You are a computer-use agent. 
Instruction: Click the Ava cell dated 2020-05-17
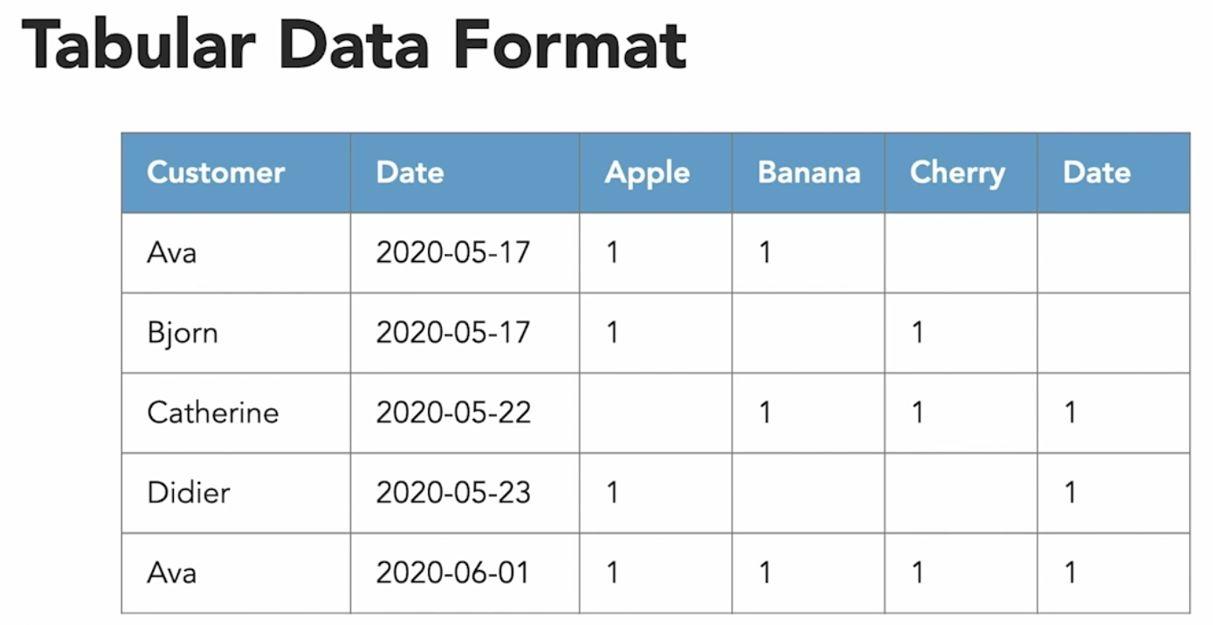click(172, 253)
